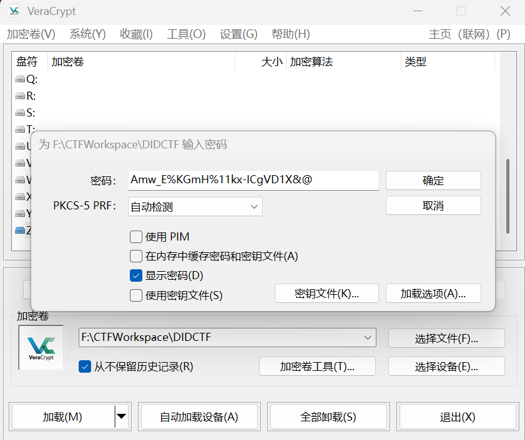525x440 pixels.
Task: Click the 加密卷 column header
Action: [141, 62]
